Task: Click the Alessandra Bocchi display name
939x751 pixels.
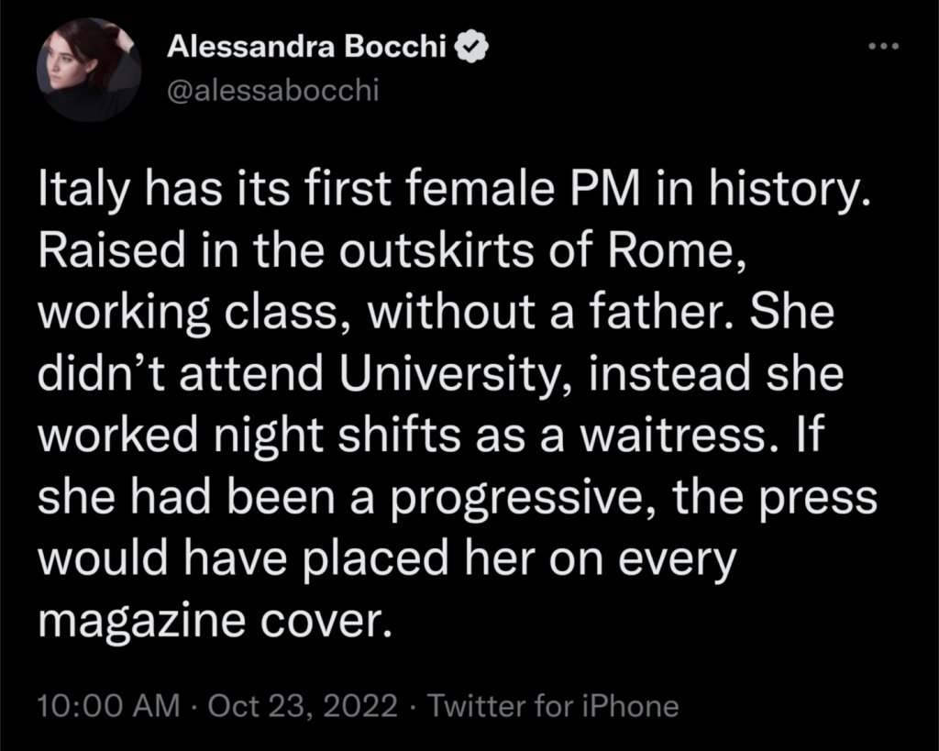Action: [311, 49]
